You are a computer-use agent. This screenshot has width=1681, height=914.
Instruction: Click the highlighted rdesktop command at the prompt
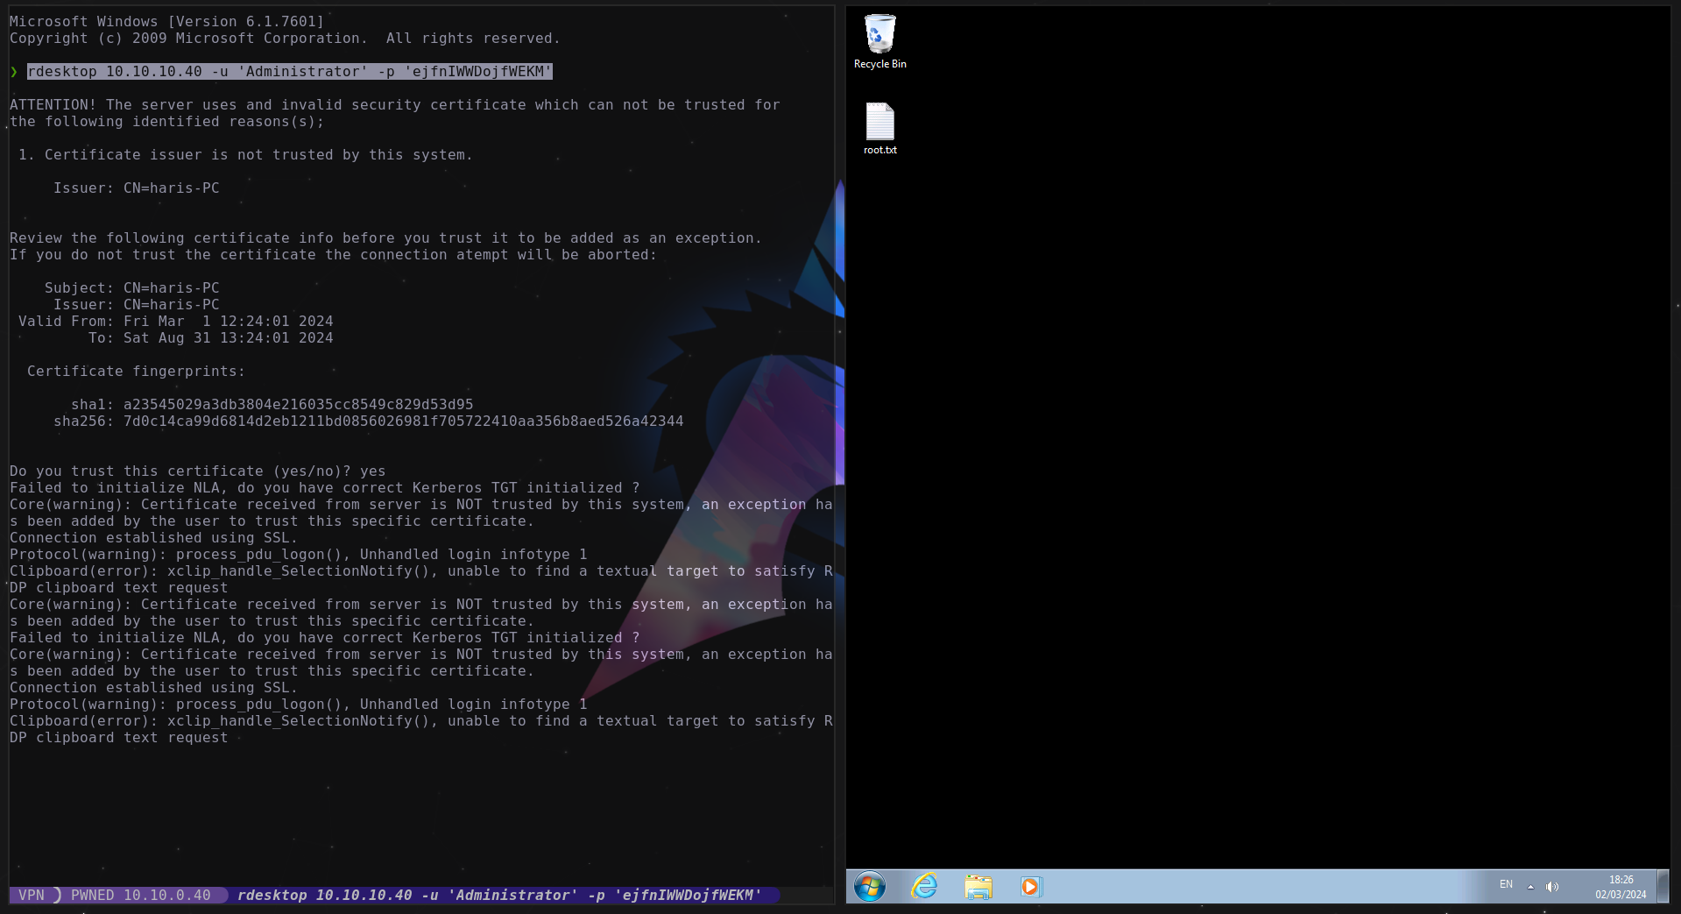click(x=290, y=72)
